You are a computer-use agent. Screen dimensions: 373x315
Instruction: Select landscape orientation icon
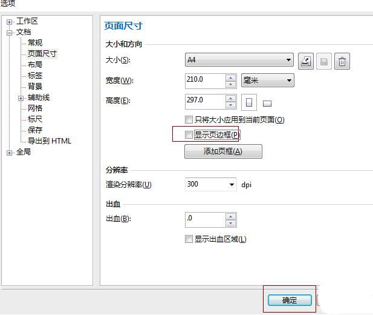(267, 104)
